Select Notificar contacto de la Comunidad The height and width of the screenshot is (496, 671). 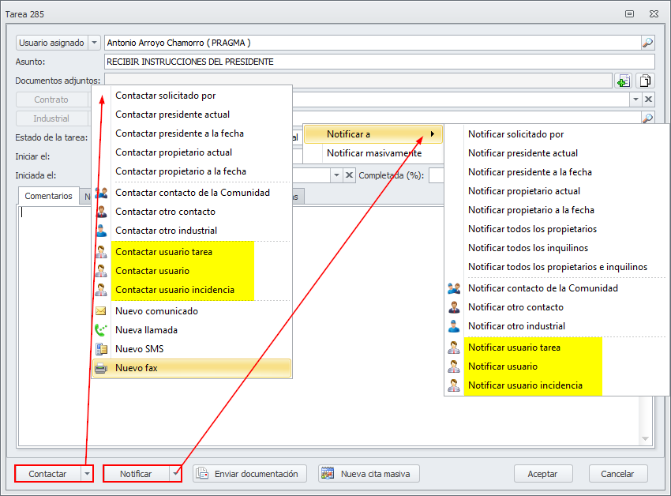tap(557, 288)
